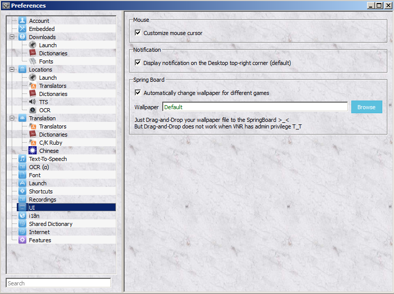Viewport: 394px width, 294px height.
Task: Click the Embedded tools icon
Action: click(22, 28)
